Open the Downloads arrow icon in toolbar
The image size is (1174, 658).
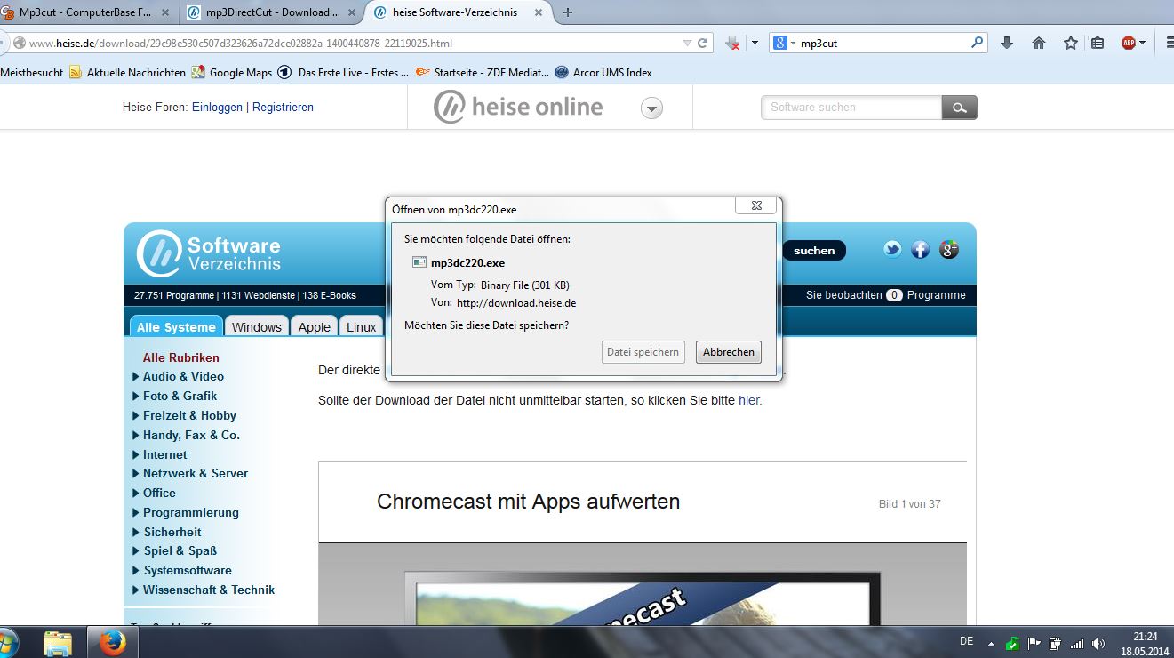tap(1007, 43)
